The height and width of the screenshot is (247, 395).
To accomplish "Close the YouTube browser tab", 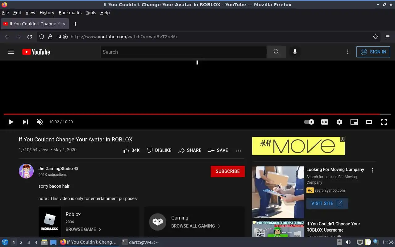I will click(x=64, y=24).
